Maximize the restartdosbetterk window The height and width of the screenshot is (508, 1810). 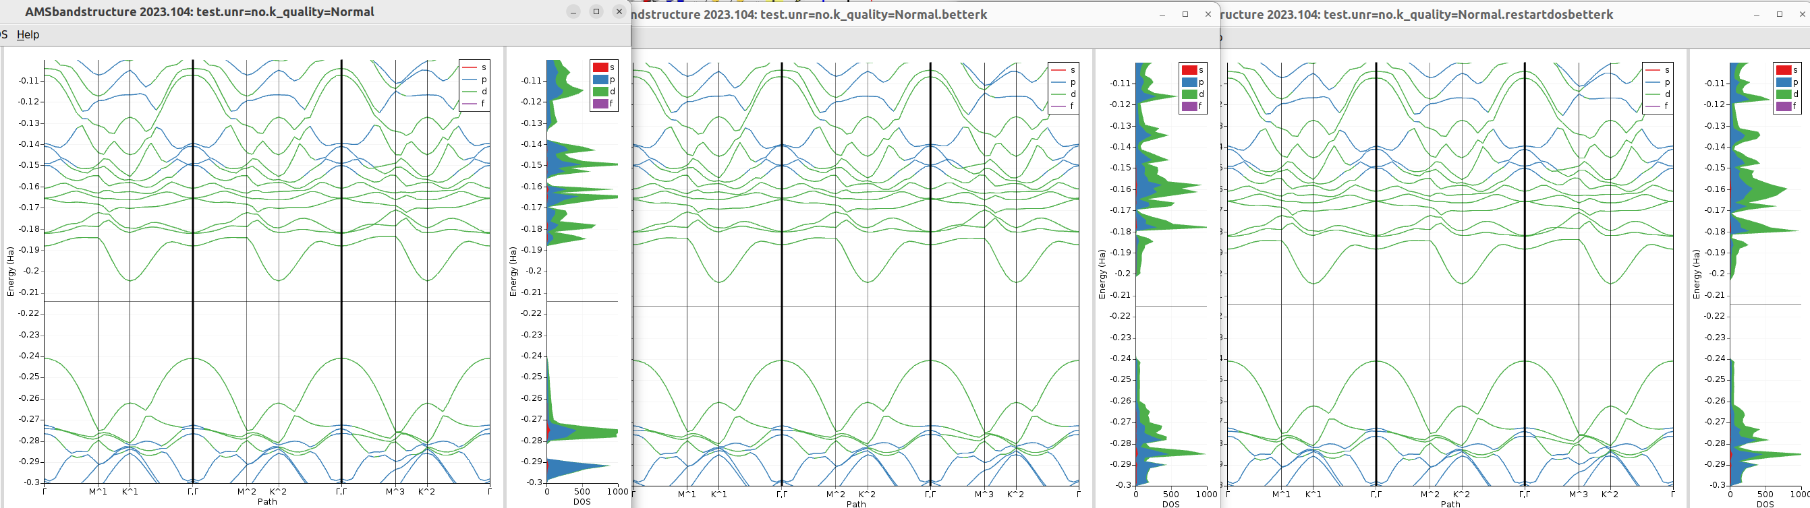1780,14
